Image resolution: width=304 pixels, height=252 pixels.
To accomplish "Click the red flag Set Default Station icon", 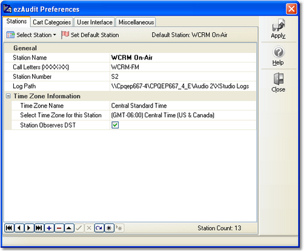I will pos(65,35).
